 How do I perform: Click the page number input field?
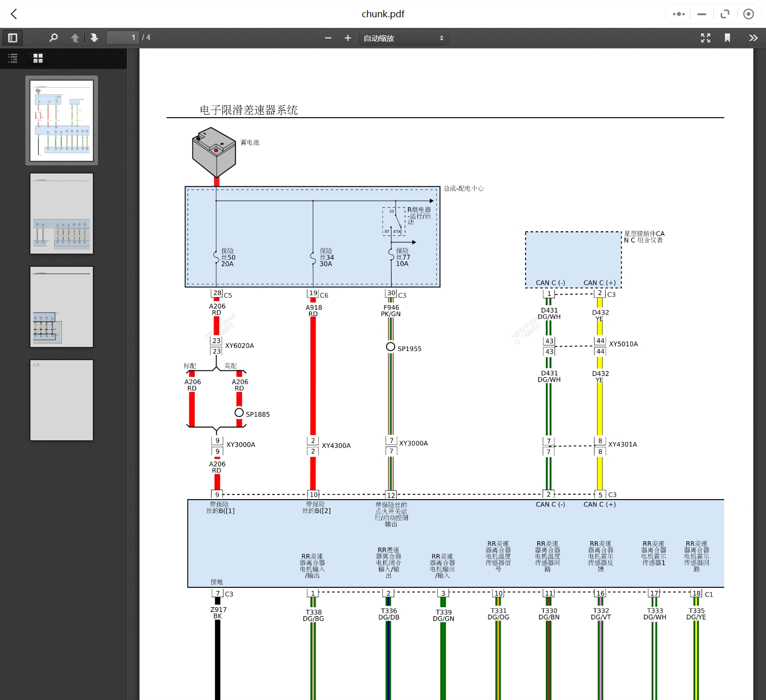tap(123, 38)
